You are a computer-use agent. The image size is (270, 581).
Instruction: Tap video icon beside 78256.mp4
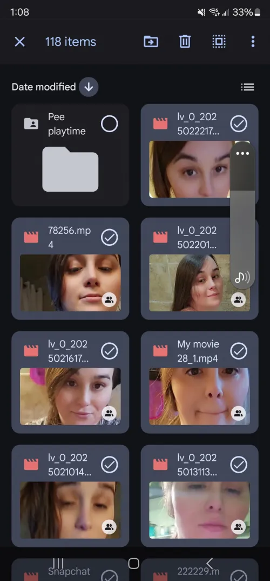(31, 237)
